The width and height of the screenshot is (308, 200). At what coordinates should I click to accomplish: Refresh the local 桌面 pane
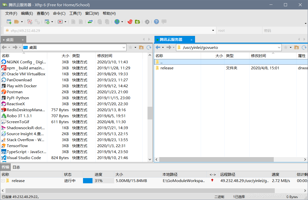click(x=149, y=47)
